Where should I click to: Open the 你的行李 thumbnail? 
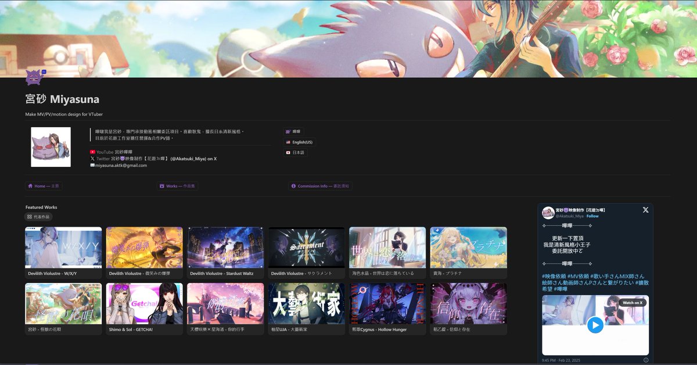coord(225,303)
